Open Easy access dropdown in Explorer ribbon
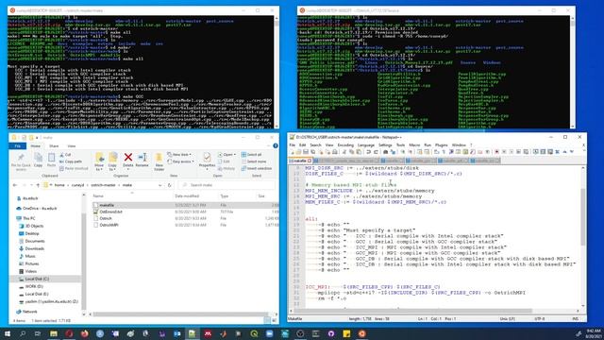The image size is (604, 340). coord(181,161)
